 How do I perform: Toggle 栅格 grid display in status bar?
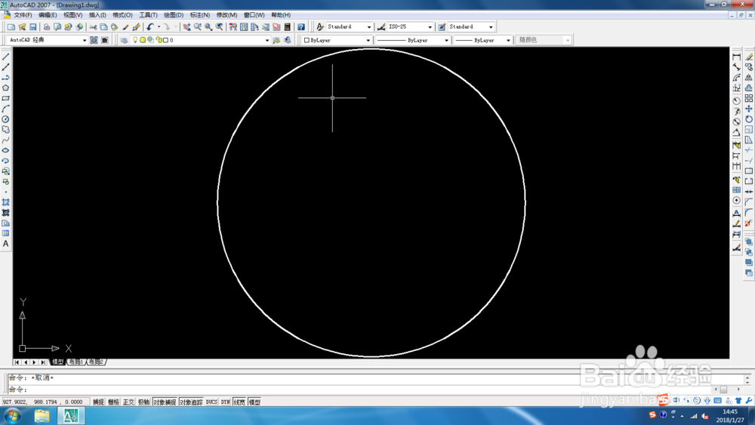[x=114, y=402]
